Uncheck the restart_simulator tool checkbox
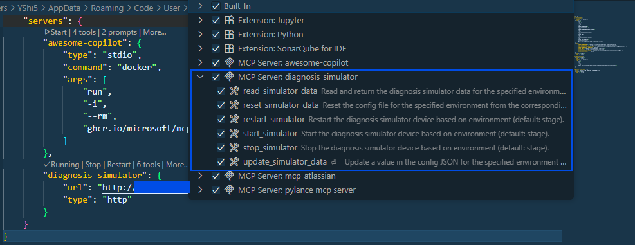The image size is (635, 245). 221,120
